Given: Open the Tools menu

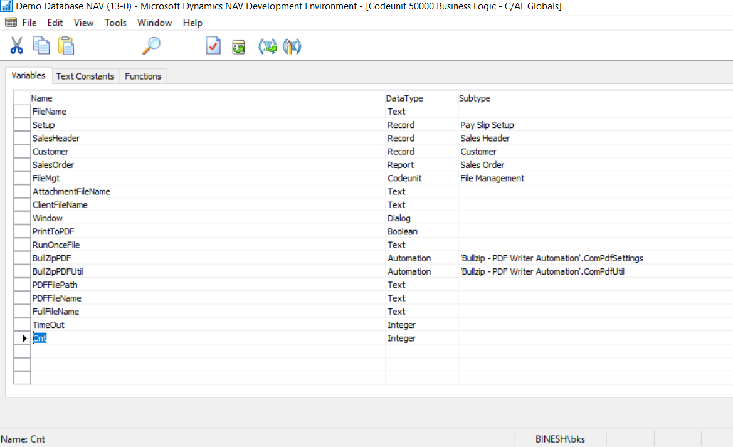Looking at the screenshot, I should point(115,23).
